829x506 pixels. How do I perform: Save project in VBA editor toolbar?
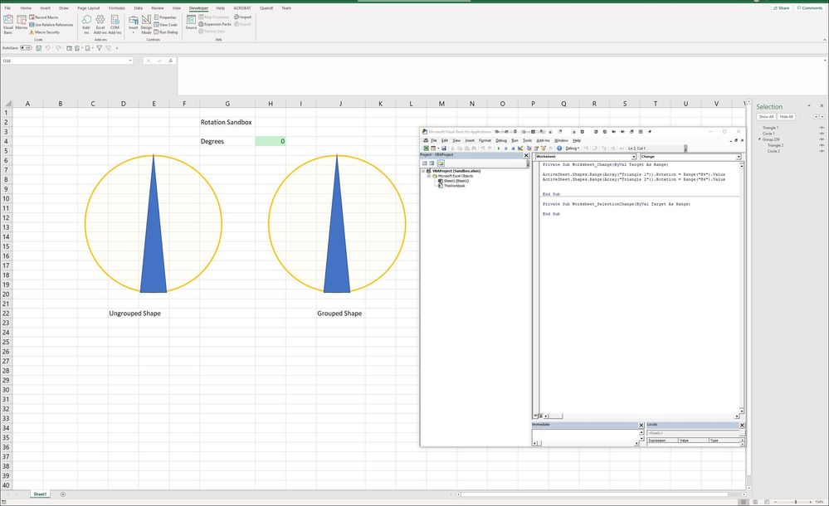pos(444,148)
